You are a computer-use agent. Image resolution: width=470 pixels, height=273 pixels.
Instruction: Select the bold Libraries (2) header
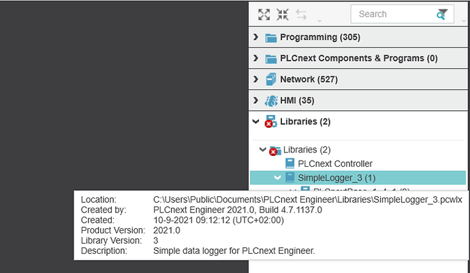305,122
